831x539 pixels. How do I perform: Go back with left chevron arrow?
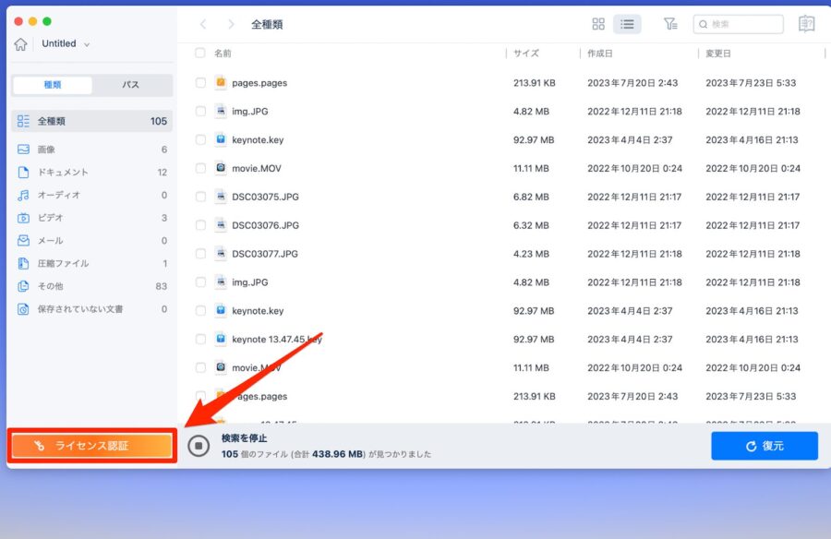click(x=203, y=24)
